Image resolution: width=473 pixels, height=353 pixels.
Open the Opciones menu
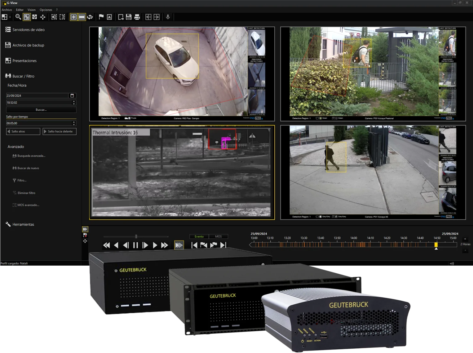46,10
